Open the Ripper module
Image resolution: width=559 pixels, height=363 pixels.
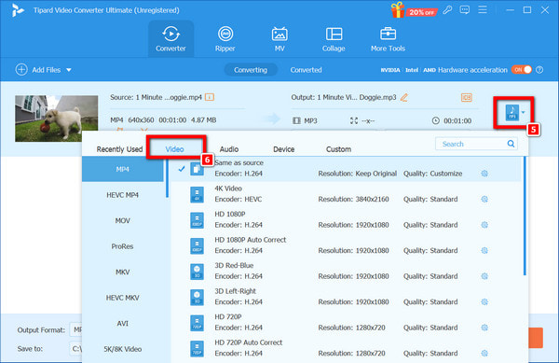225,39
